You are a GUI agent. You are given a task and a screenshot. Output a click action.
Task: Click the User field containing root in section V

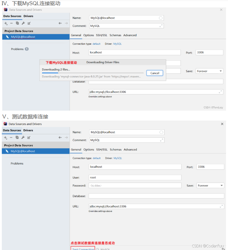tap(135, 177)
